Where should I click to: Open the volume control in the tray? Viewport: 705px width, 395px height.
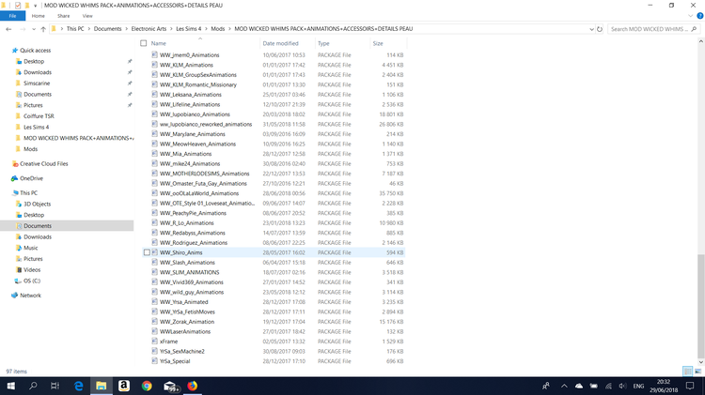(622, 386)
